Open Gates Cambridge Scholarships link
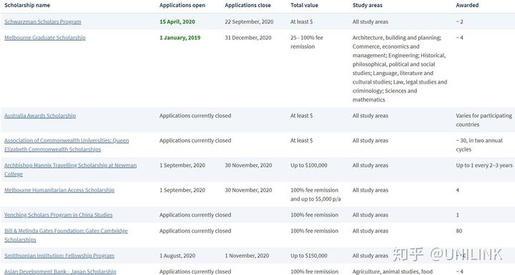Image resolution: width=515 pixels, height=275 pixels. (x=66, y=235)
